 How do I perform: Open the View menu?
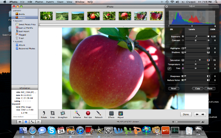click(69, 2)
